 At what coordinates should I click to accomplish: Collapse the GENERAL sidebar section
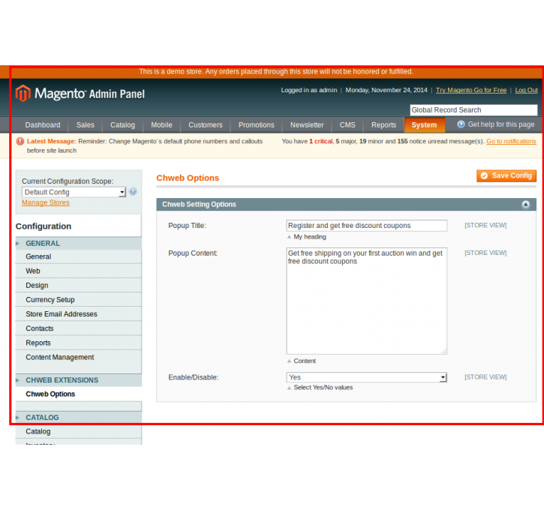(x=78, y=244)
